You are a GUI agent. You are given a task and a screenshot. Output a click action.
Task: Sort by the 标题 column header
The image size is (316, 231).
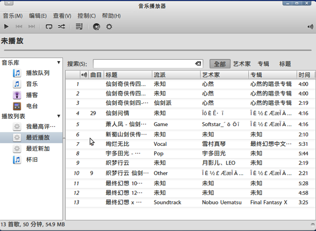[128, 75]
